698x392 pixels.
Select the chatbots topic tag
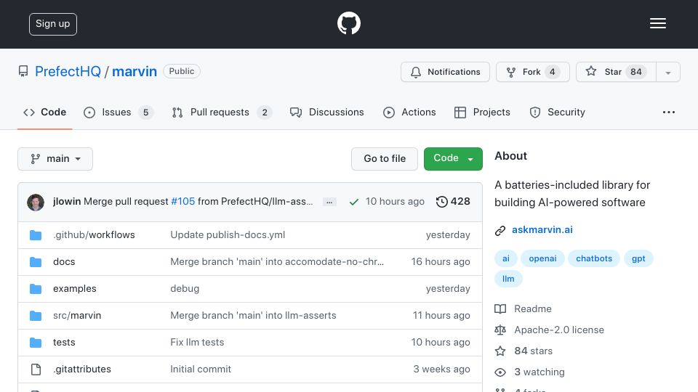pyautogui.click(x=594, y=258)
